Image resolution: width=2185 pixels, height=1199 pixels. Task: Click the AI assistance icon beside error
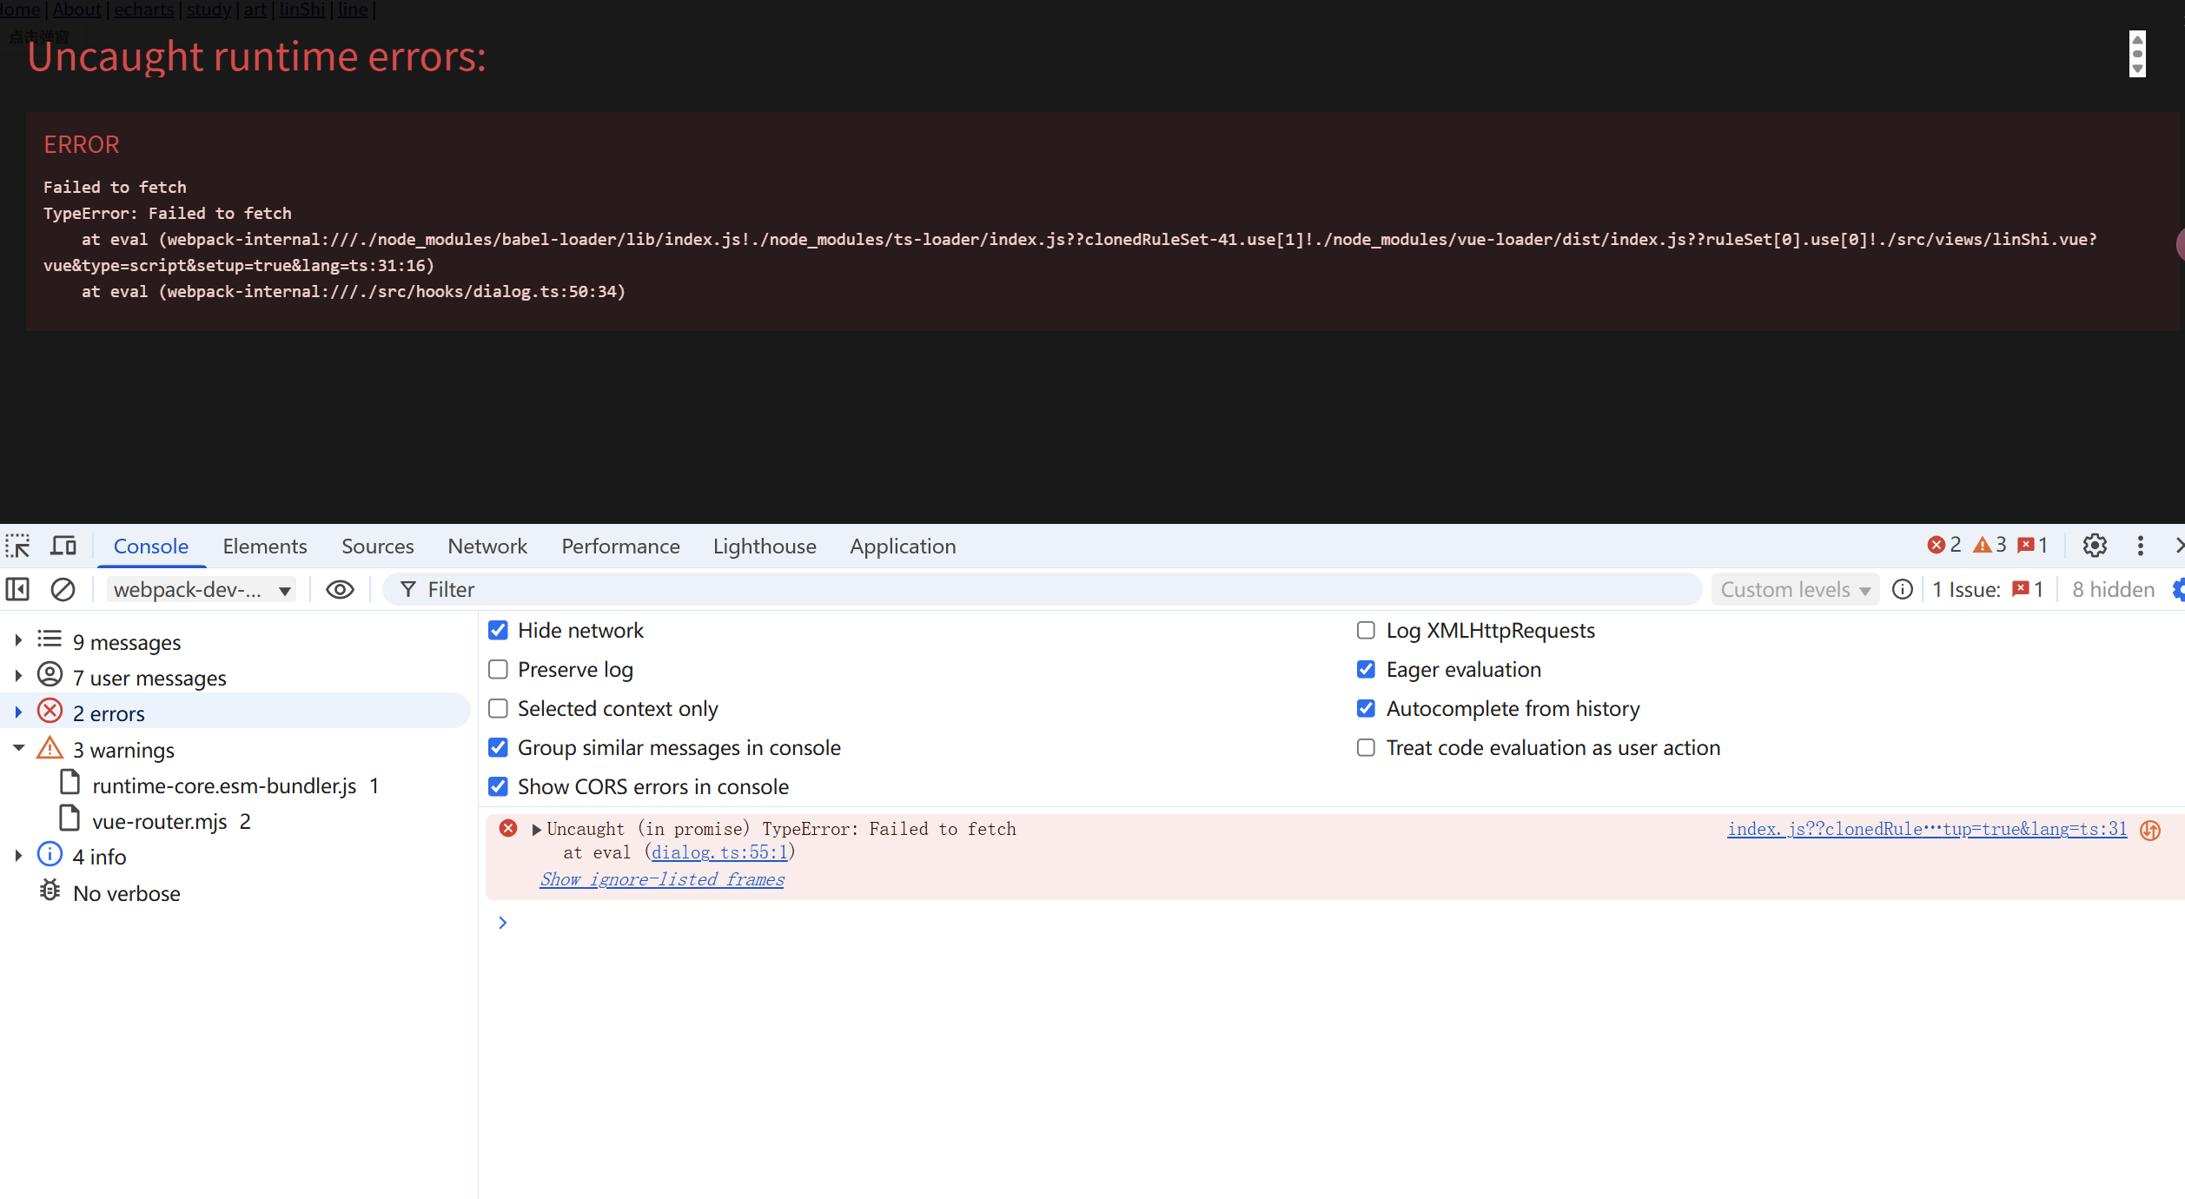(2150, 831)
